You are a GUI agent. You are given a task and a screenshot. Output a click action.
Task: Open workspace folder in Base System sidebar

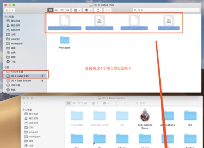click(x=32, y=137)
